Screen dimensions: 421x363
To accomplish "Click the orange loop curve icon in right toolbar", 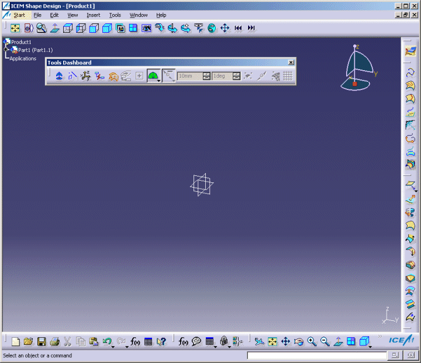I will click(410, 139).
